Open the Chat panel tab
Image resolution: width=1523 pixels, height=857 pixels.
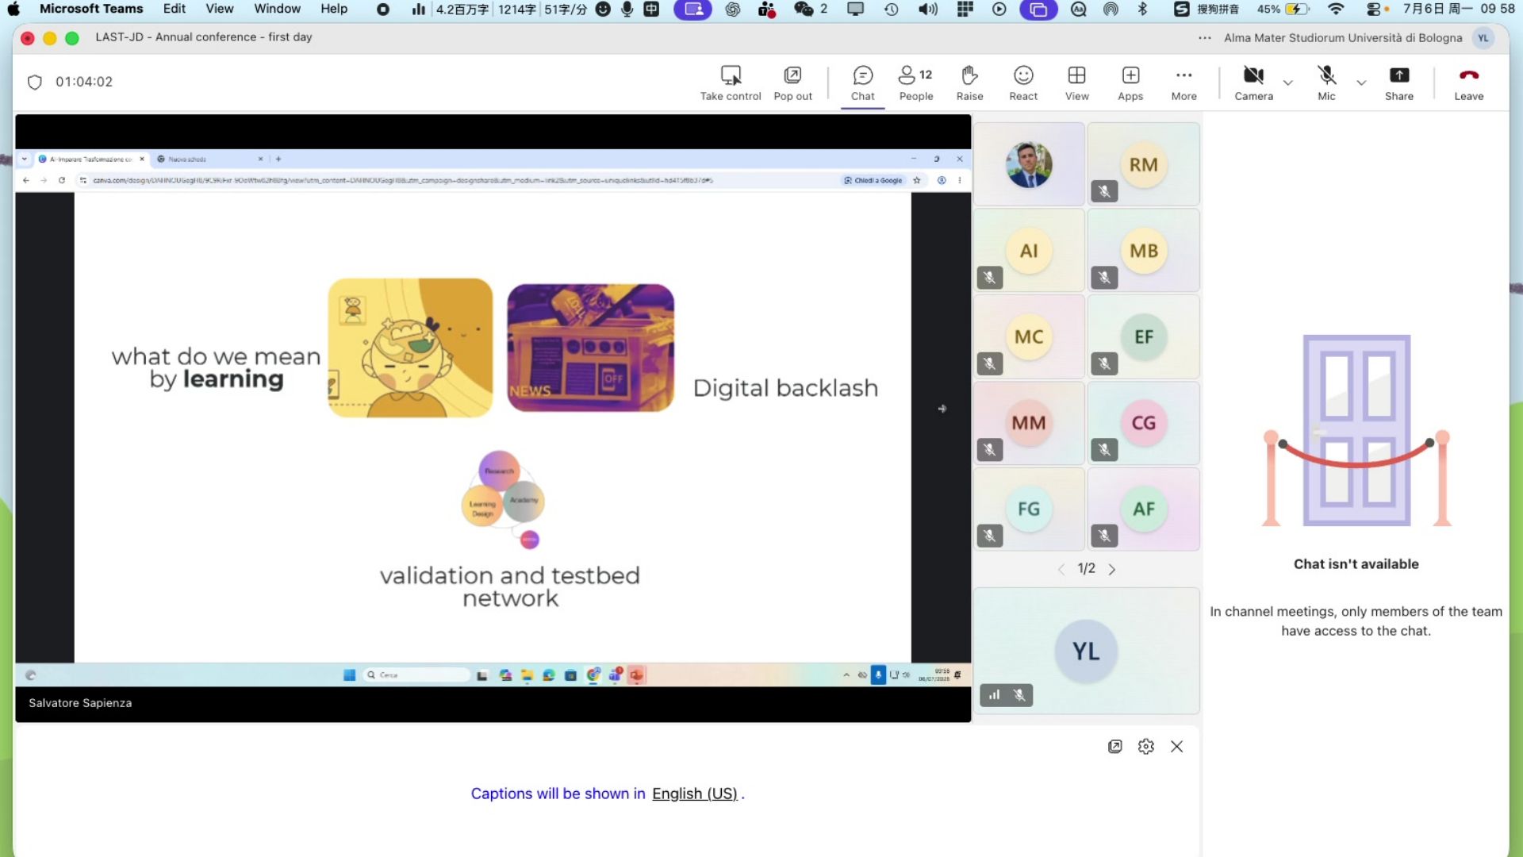coord(862,83)
